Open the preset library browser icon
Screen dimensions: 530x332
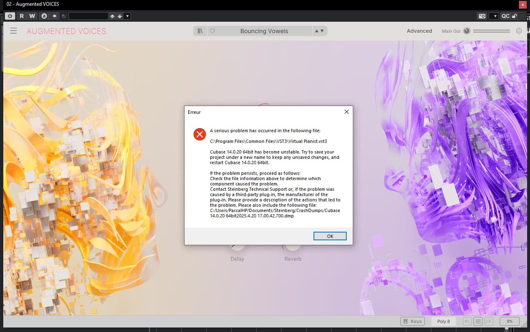tap(200, 31)
